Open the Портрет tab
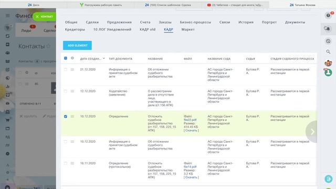Screen dimensions: 336x189 269,22
